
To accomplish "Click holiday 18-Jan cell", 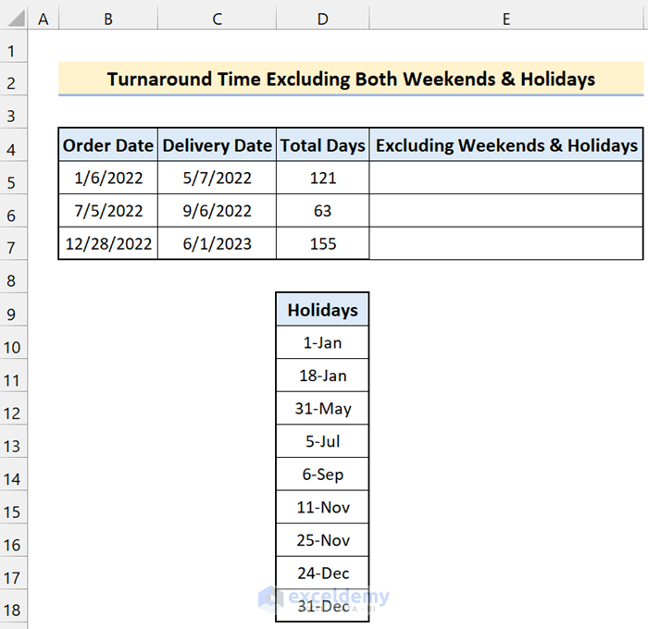I will pos(323,375).
